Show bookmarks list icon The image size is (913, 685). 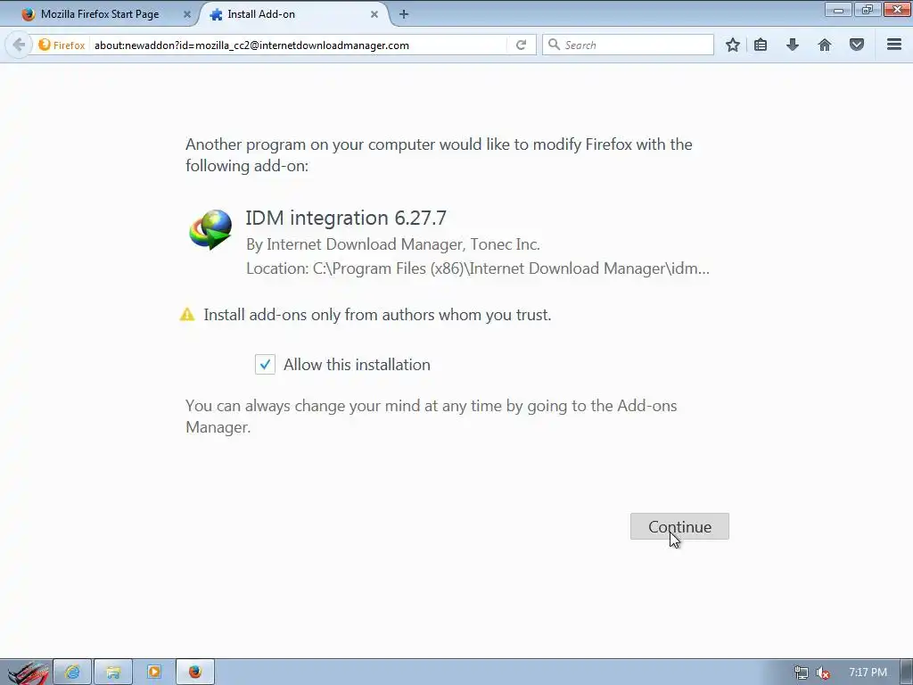tap(761, 45)
